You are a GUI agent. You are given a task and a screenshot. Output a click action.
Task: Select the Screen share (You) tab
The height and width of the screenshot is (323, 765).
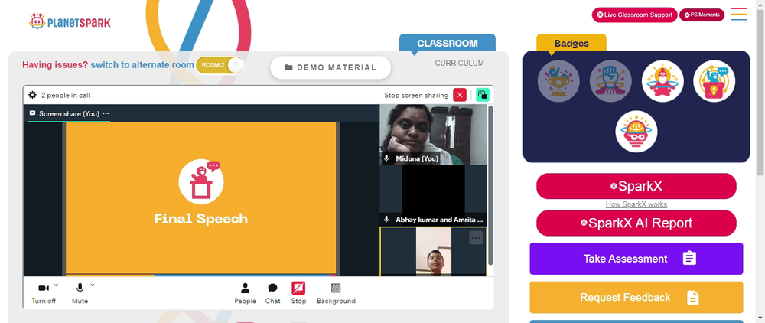[69, 113]
